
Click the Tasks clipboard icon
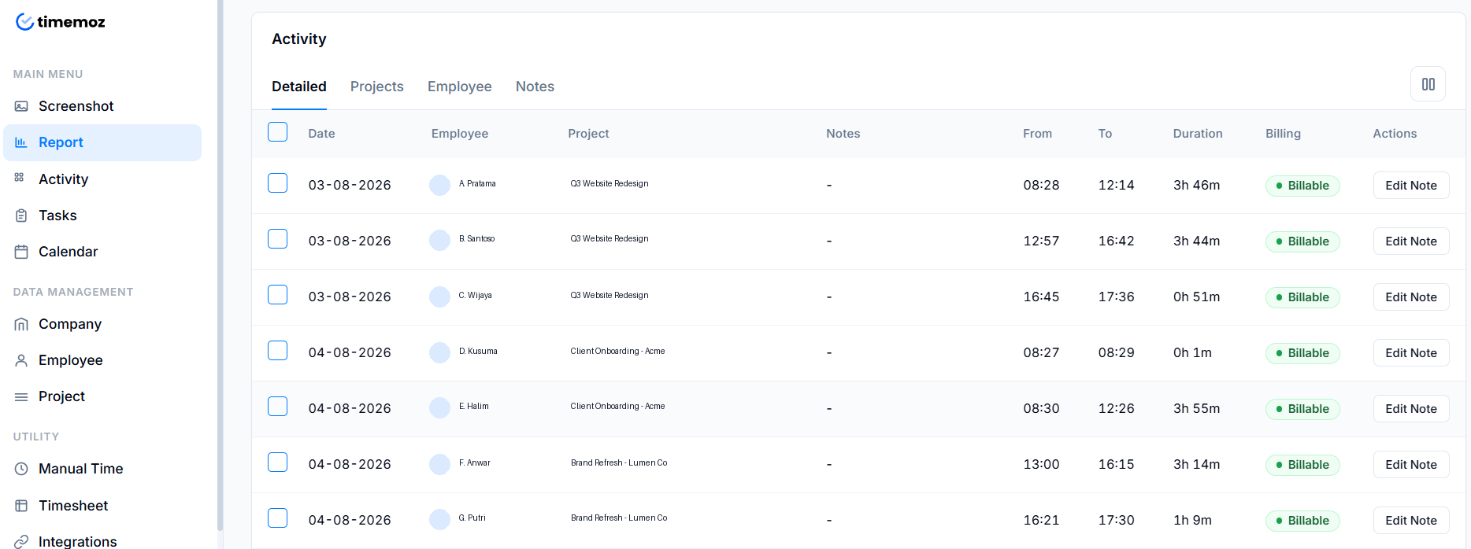[x=21, y=216]
